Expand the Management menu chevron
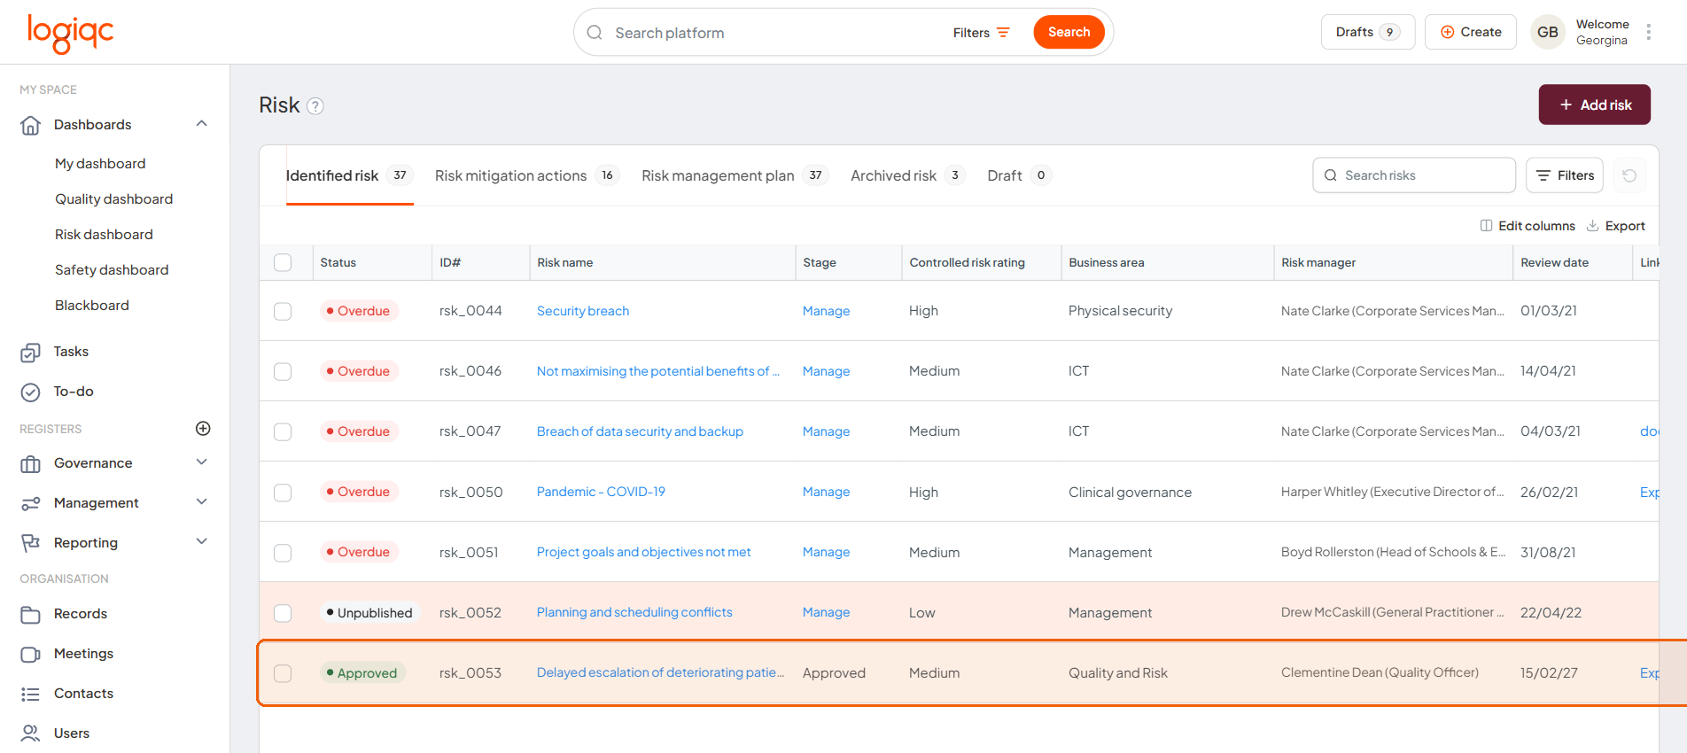Screen dimensions: 1687x753 pos(202,502)
